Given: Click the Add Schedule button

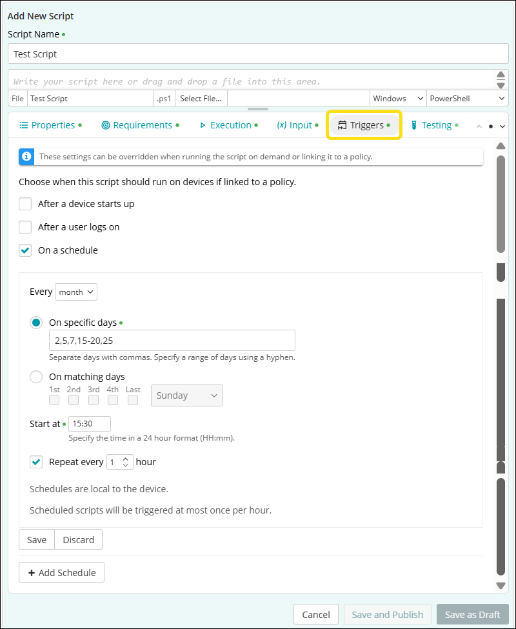Looking at the screenshot, I should pos(61,572).
